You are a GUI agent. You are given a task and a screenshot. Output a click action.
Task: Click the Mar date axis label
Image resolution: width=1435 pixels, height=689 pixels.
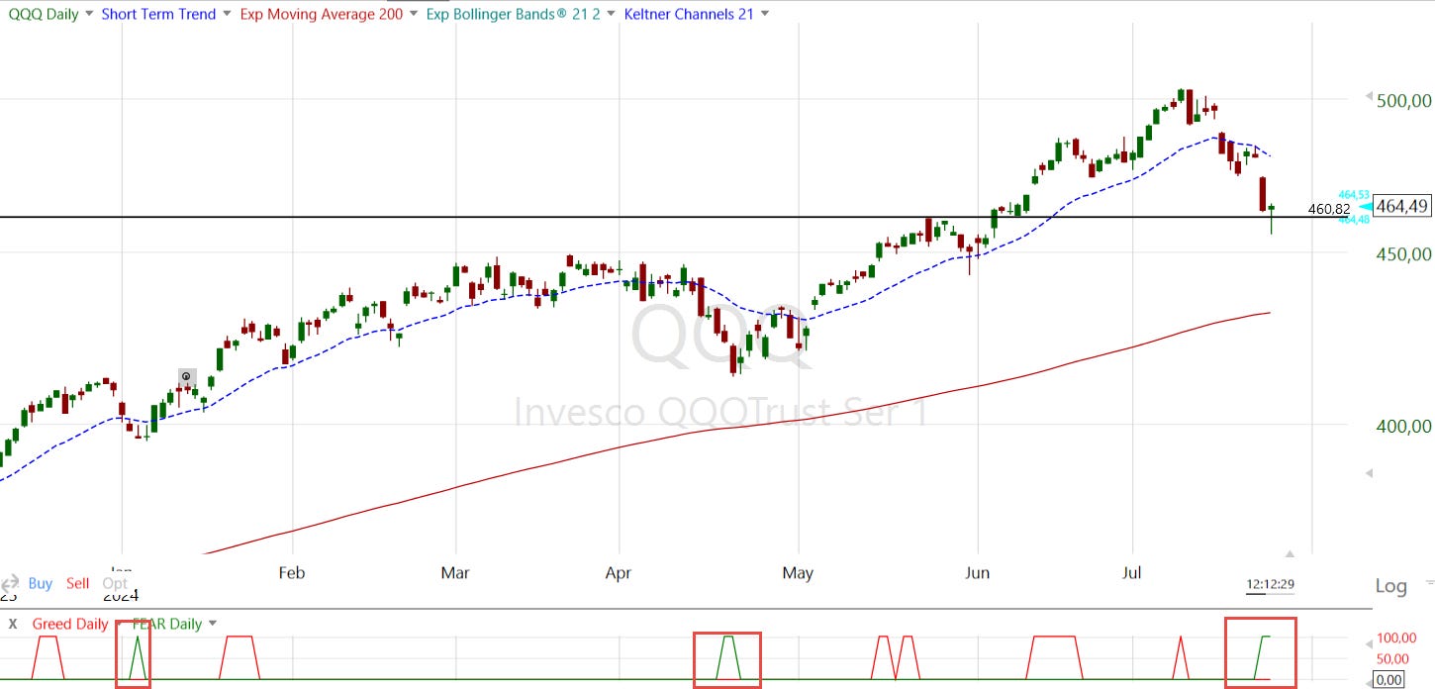(455, 573)
